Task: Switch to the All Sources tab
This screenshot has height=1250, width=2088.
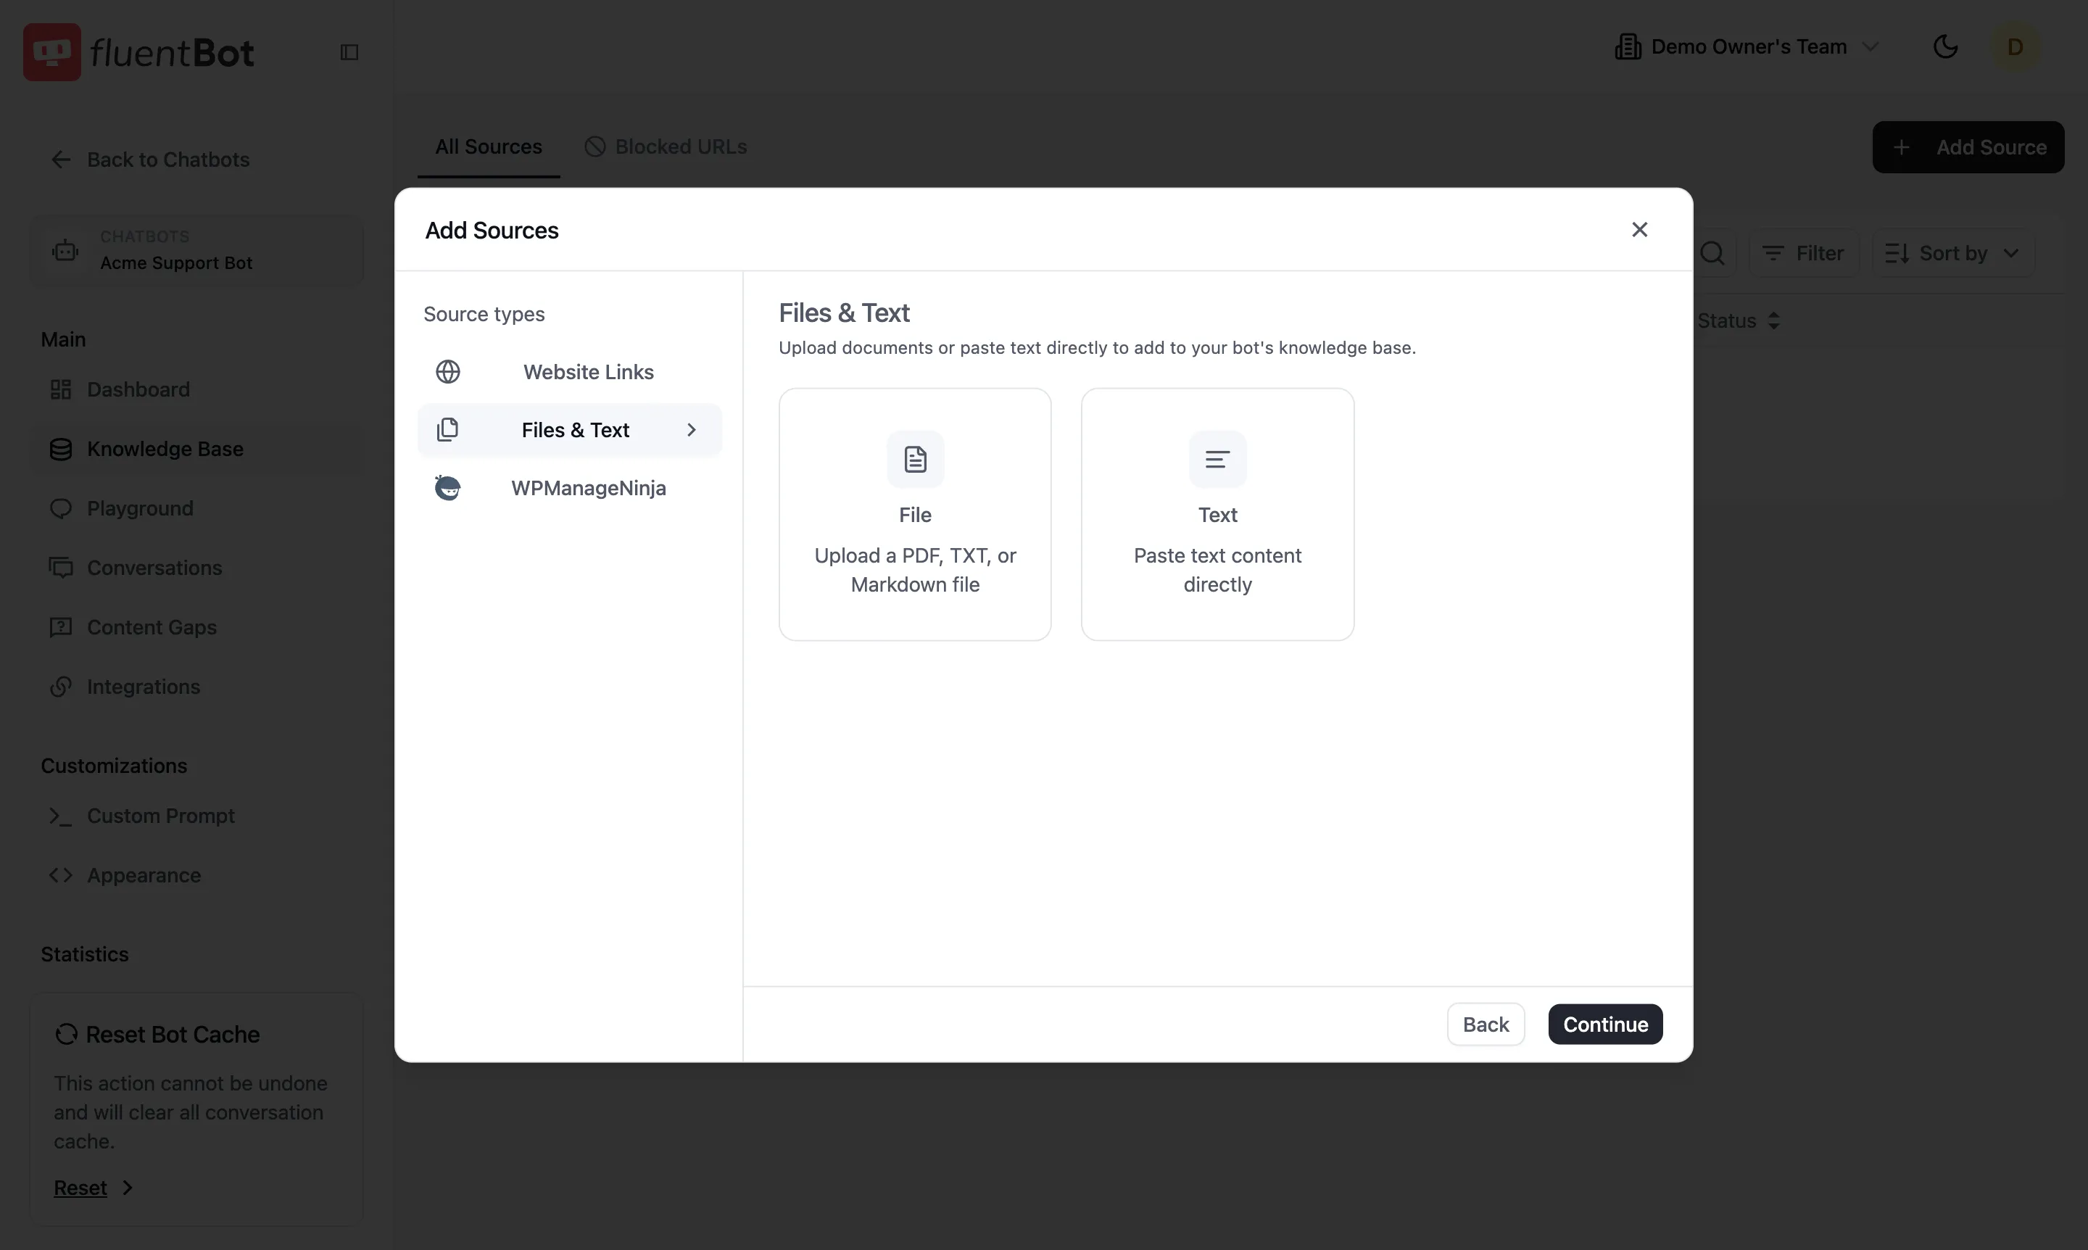Action: (x=489, y=146)
